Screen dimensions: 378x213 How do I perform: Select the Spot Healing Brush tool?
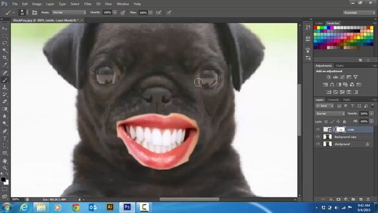click(5, 72)
